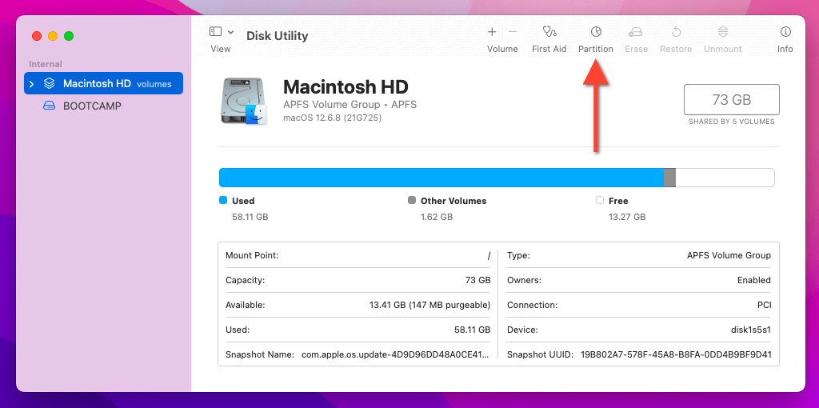819x408 pixels.
Task: Open the Info panel icon
Action: click(x=785, y=32)
